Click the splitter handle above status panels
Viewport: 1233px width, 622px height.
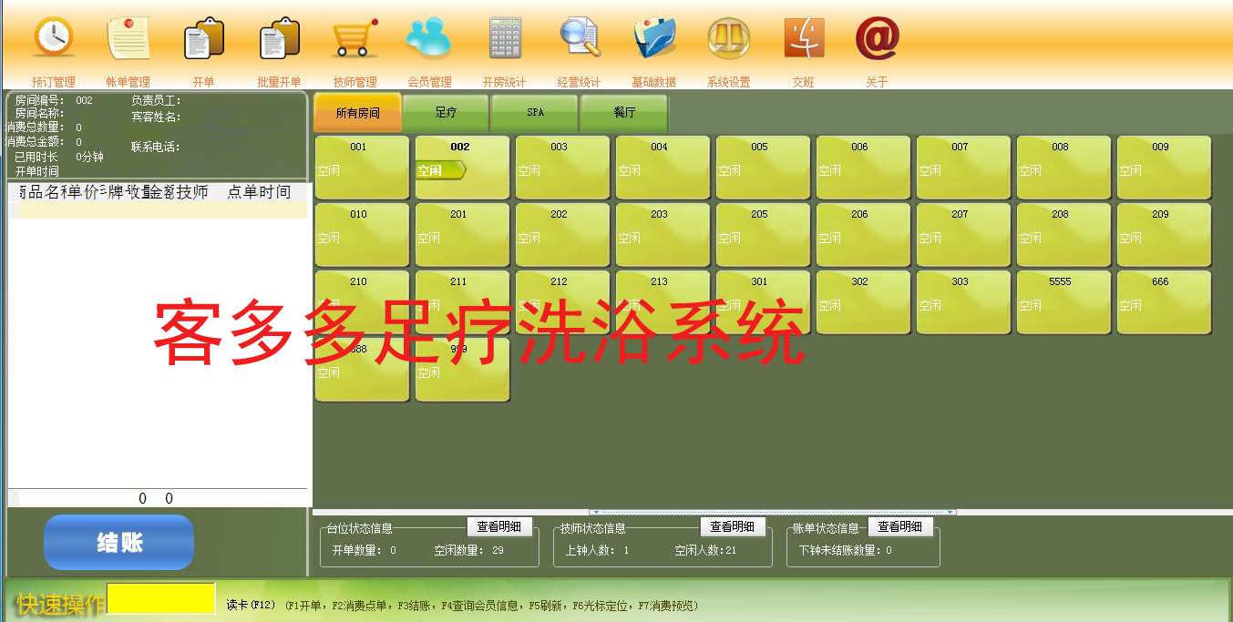[772, 512]
